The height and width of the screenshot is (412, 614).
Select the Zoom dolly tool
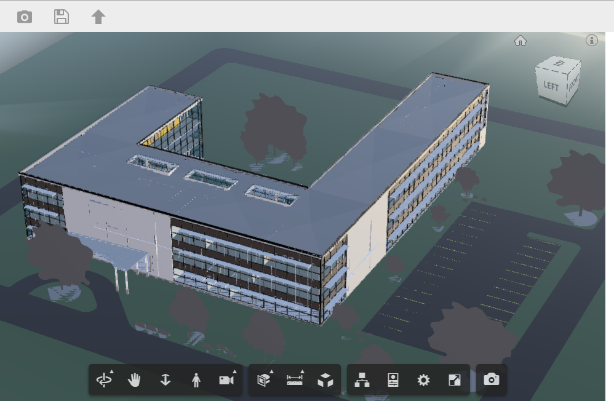[x=165, y=380]
